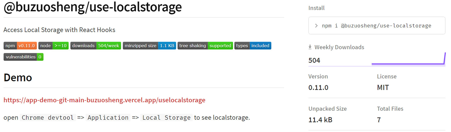Viewport: 451px width, 132px height.
Task: Click the MIT license value
Action: [x=383, y=88]
